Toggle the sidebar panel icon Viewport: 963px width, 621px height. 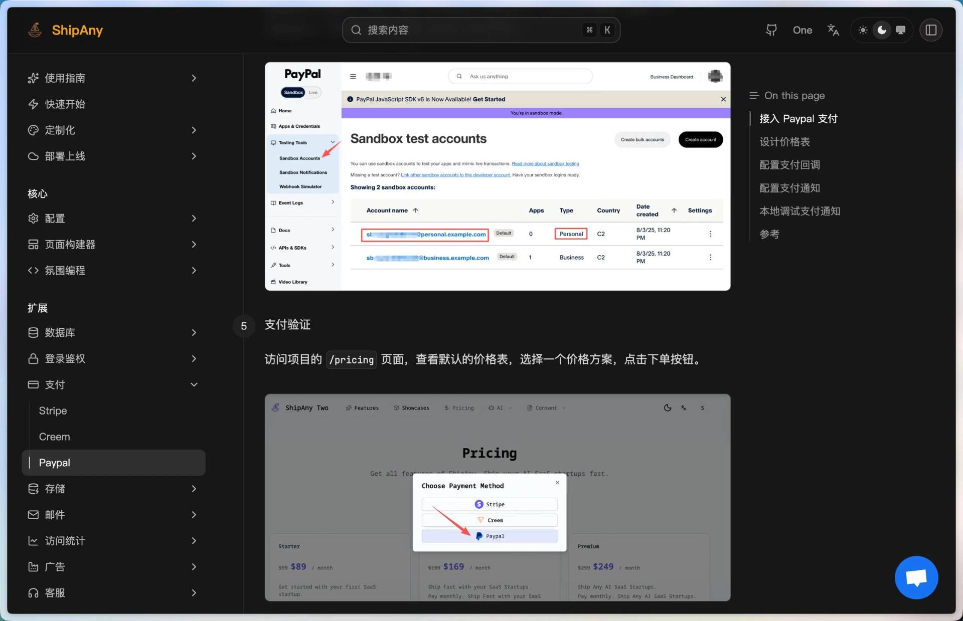[931, 30]
